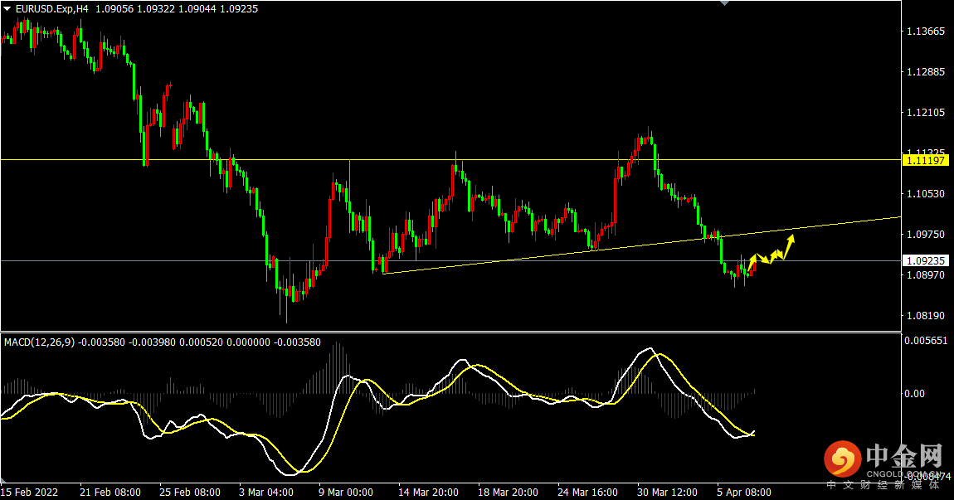Click the 1.08970 price axis value
The height and width of the screenshot is (500, 954).
click(x=926, y=275)
